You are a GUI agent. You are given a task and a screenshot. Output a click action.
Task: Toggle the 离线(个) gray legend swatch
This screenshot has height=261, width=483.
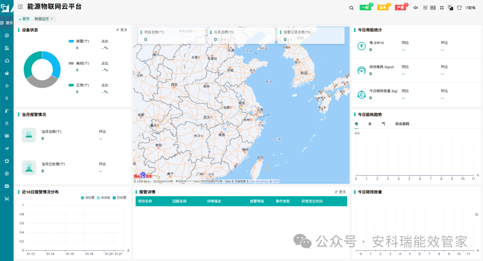(71, 63)
